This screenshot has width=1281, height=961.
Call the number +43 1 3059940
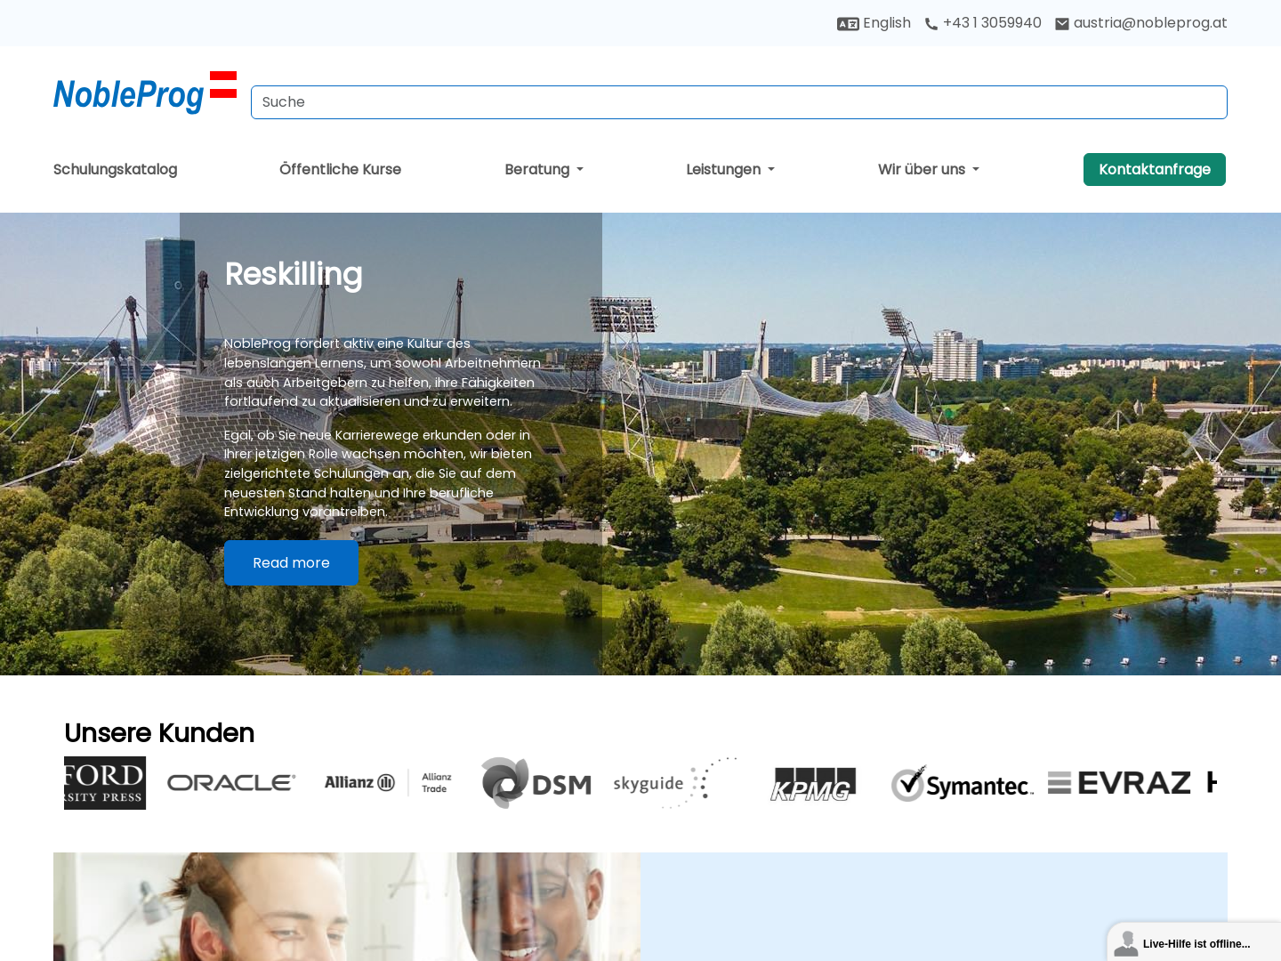[992, 23]
